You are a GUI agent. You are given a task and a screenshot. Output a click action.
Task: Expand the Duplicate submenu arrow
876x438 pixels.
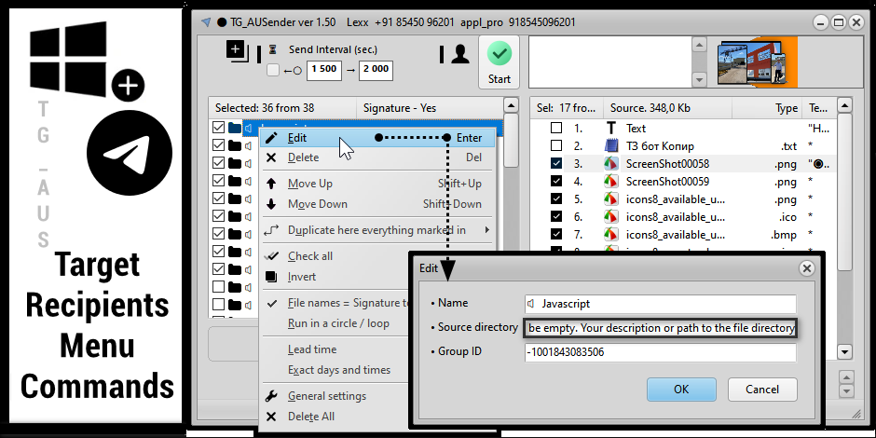[x=487, y=230]
